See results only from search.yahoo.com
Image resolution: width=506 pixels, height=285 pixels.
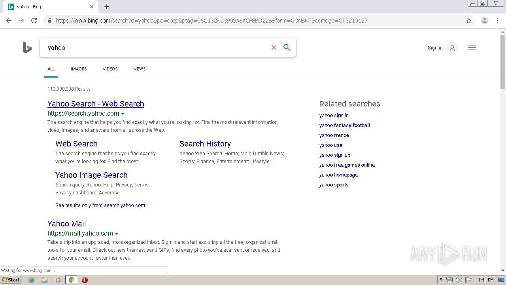100,205
